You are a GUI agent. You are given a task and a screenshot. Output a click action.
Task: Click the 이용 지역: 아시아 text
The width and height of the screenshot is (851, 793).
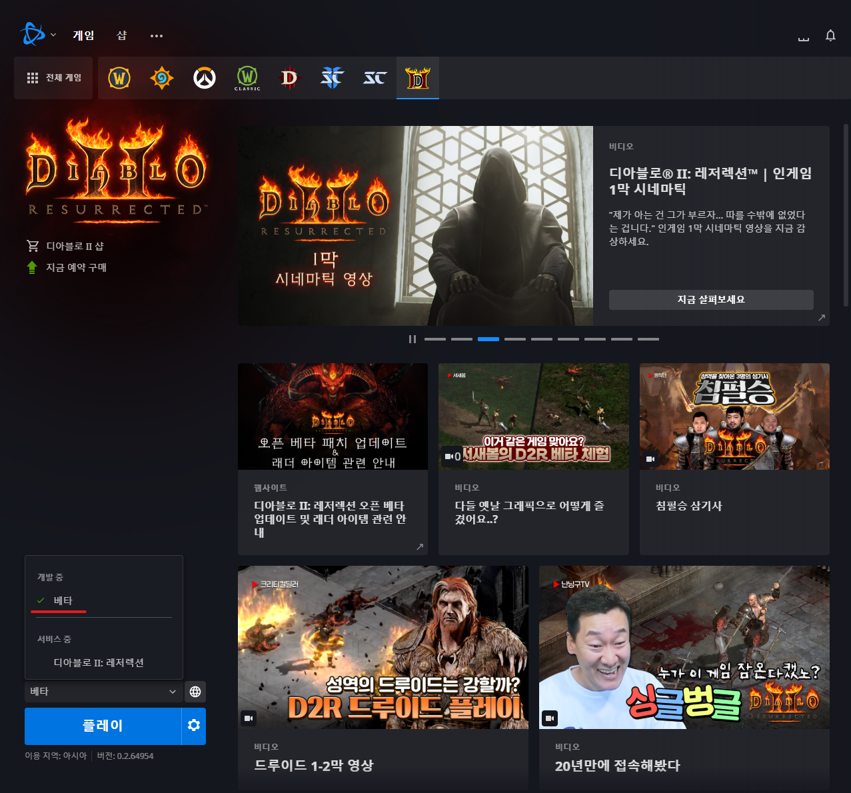tap(56, 756)
